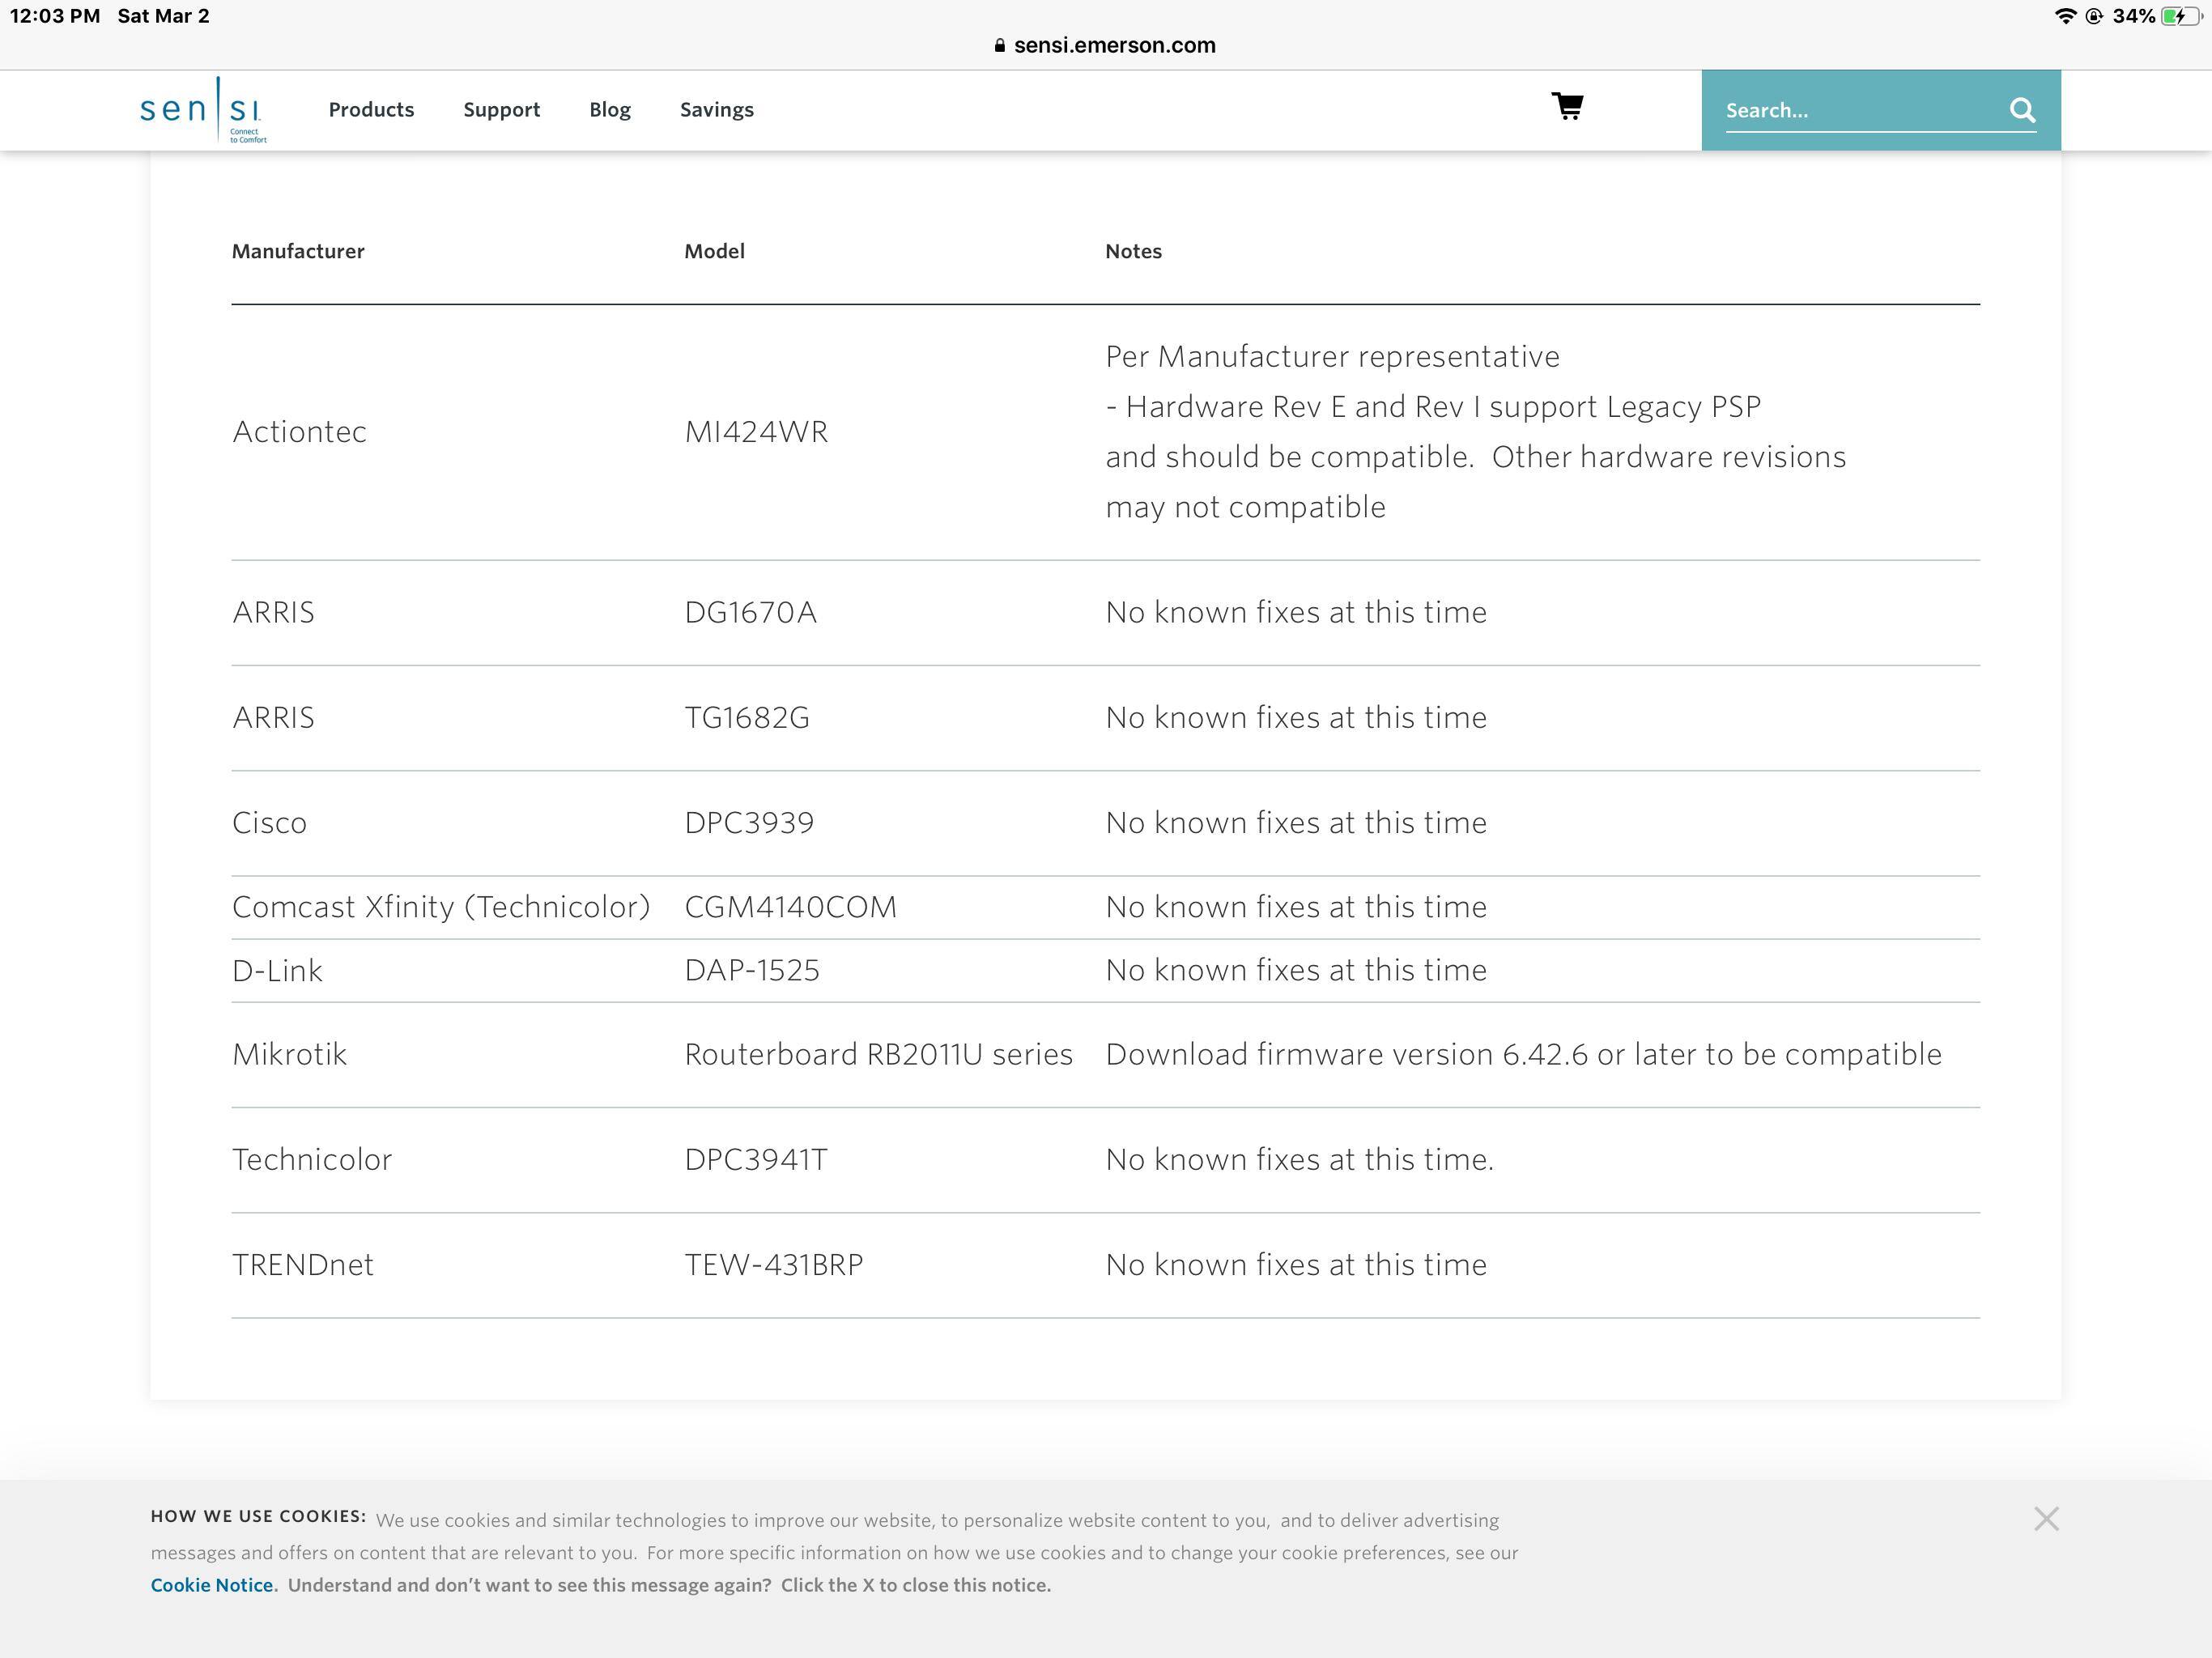
Task: Open the Products menu
Action: click(371, 110)
